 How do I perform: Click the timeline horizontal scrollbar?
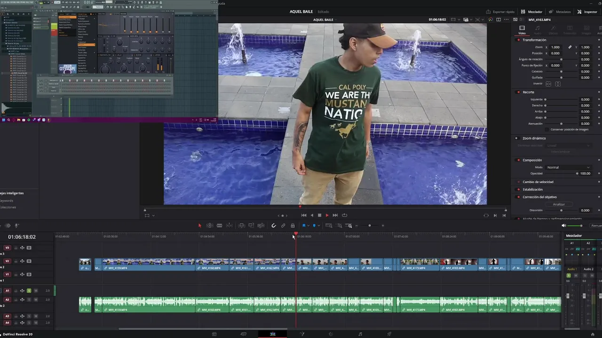tap(202, 329)
